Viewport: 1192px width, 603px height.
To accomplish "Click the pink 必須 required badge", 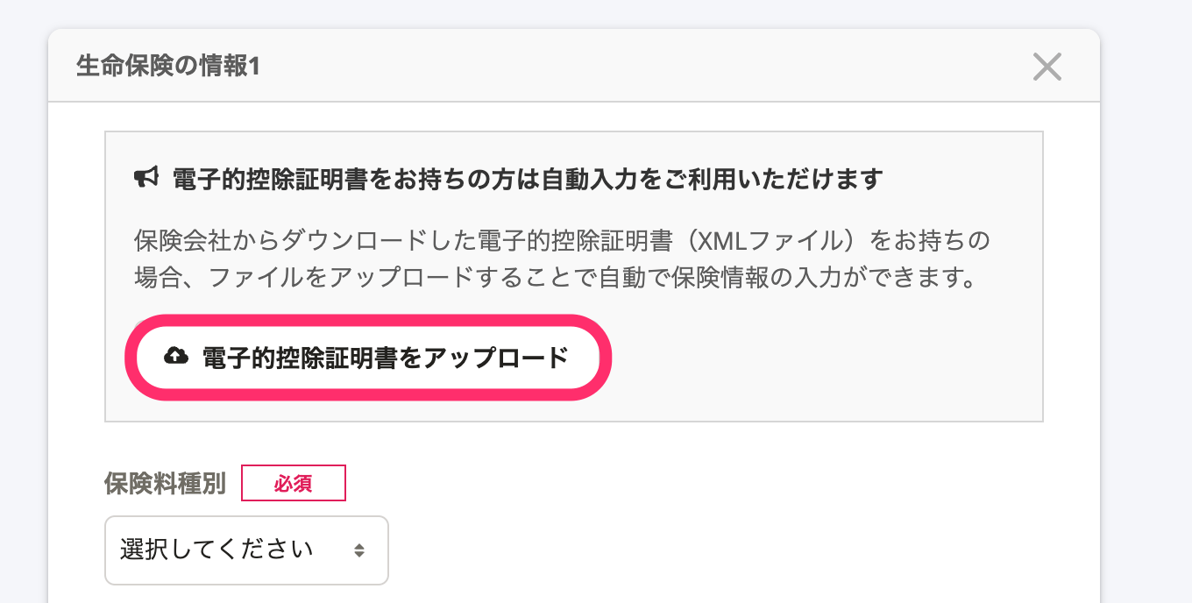I will [x=294, y=483].
